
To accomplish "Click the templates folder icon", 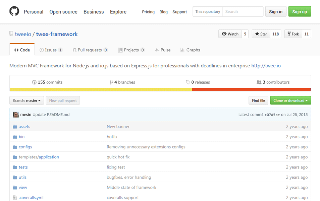I will [15, 157].
